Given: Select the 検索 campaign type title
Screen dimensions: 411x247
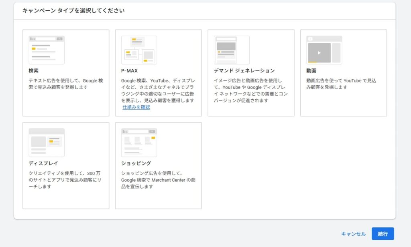Looking at the screenshot, I should [x=34, y=71].
